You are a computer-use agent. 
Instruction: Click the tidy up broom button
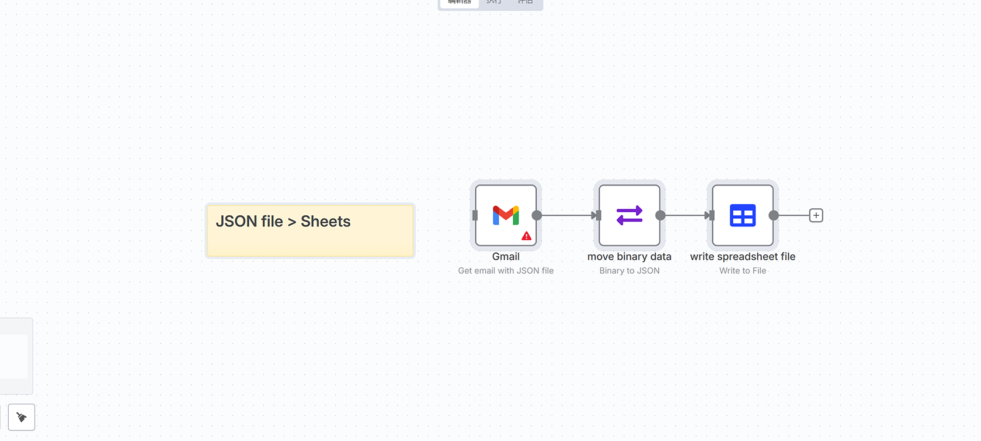point(22,417)
